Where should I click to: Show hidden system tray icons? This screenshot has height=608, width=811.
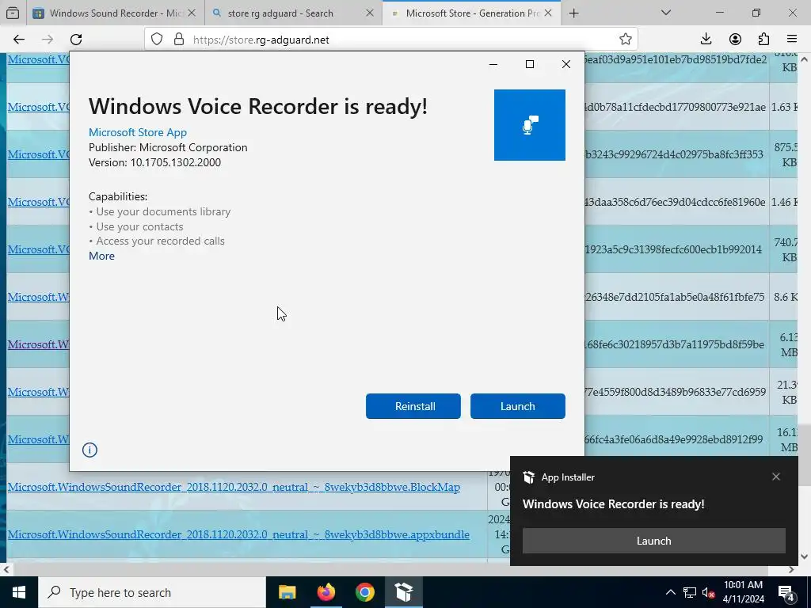(670, 592)
